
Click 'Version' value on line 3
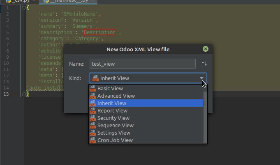coord(82,20)
